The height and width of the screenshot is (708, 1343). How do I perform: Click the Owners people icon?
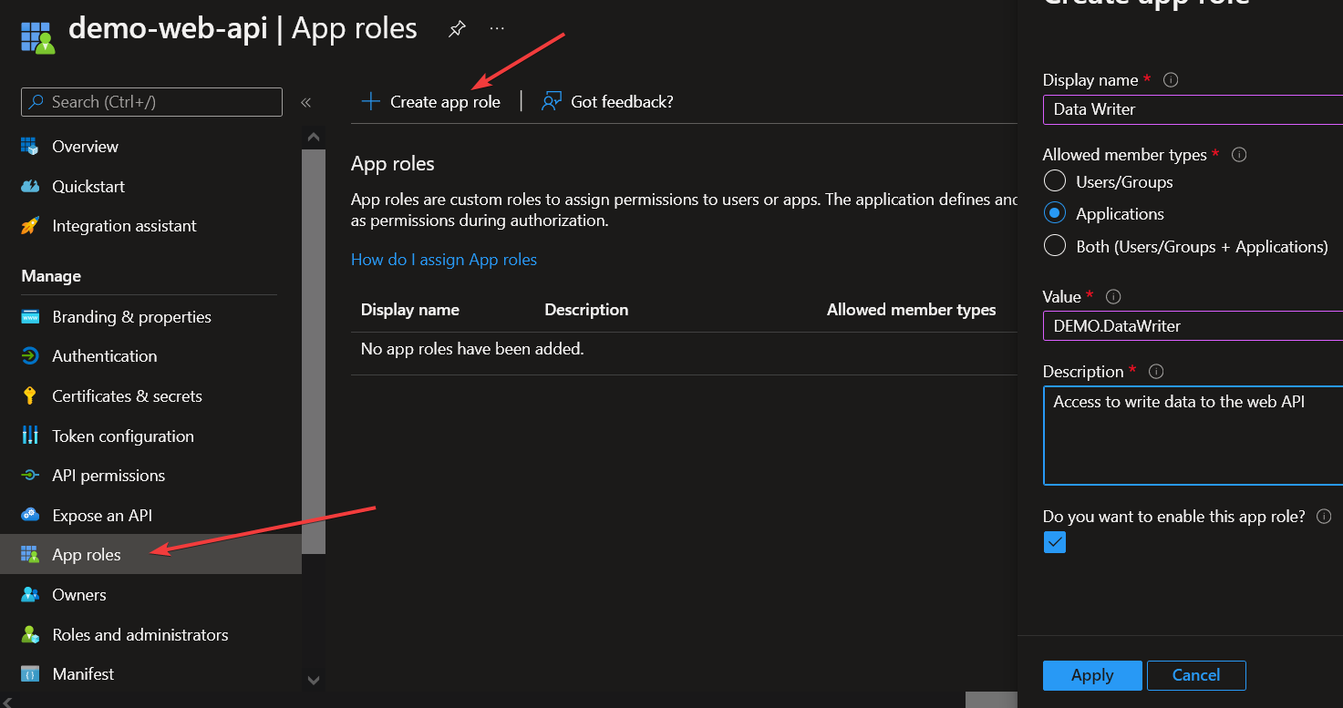pos(30,595)
